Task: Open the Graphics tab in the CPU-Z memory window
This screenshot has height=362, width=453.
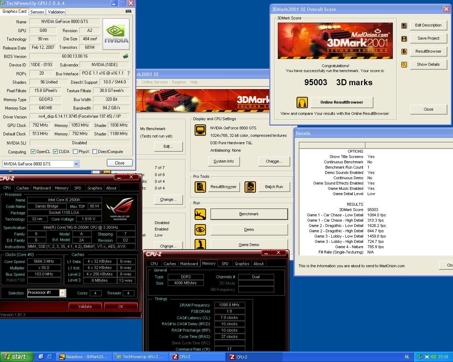Action: pyautogui.click(x=242, y=263)
